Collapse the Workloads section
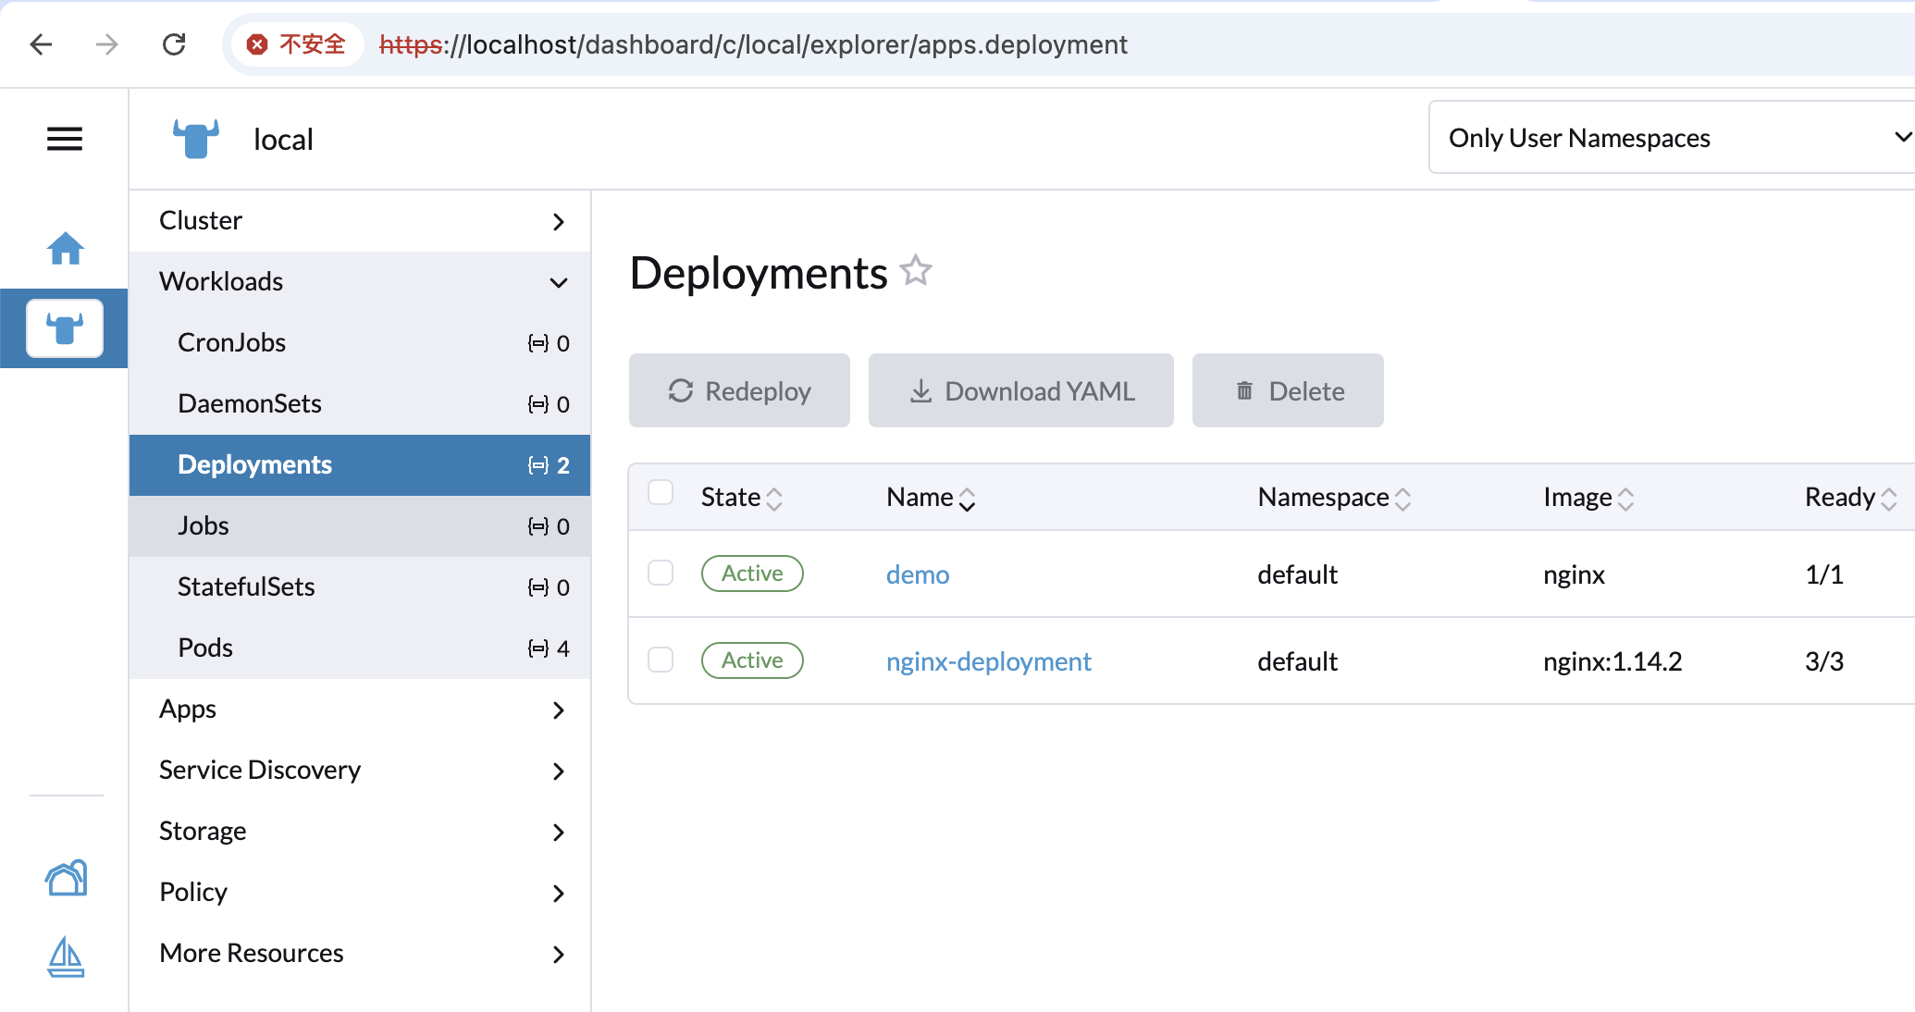This screenshot has width=1915, height=1012. tap(360, 282)
